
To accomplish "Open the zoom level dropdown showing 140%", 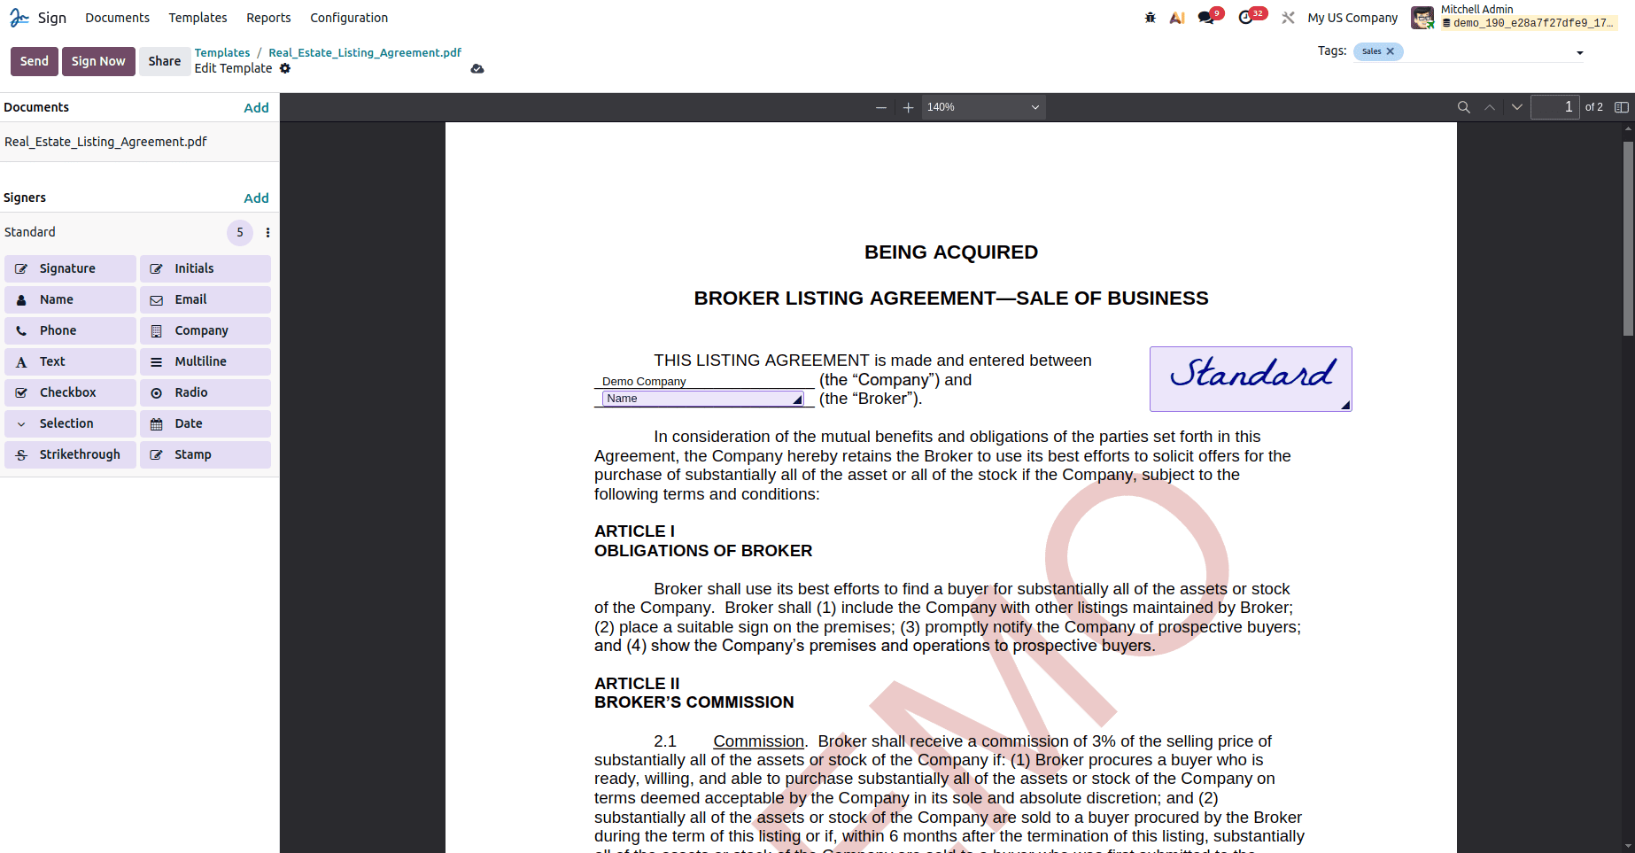I will pos(982,106).
